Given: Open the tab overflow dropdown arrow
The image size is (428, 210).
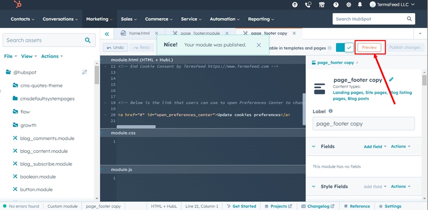Looking at the screenshot, I should [x=420, y=33].
